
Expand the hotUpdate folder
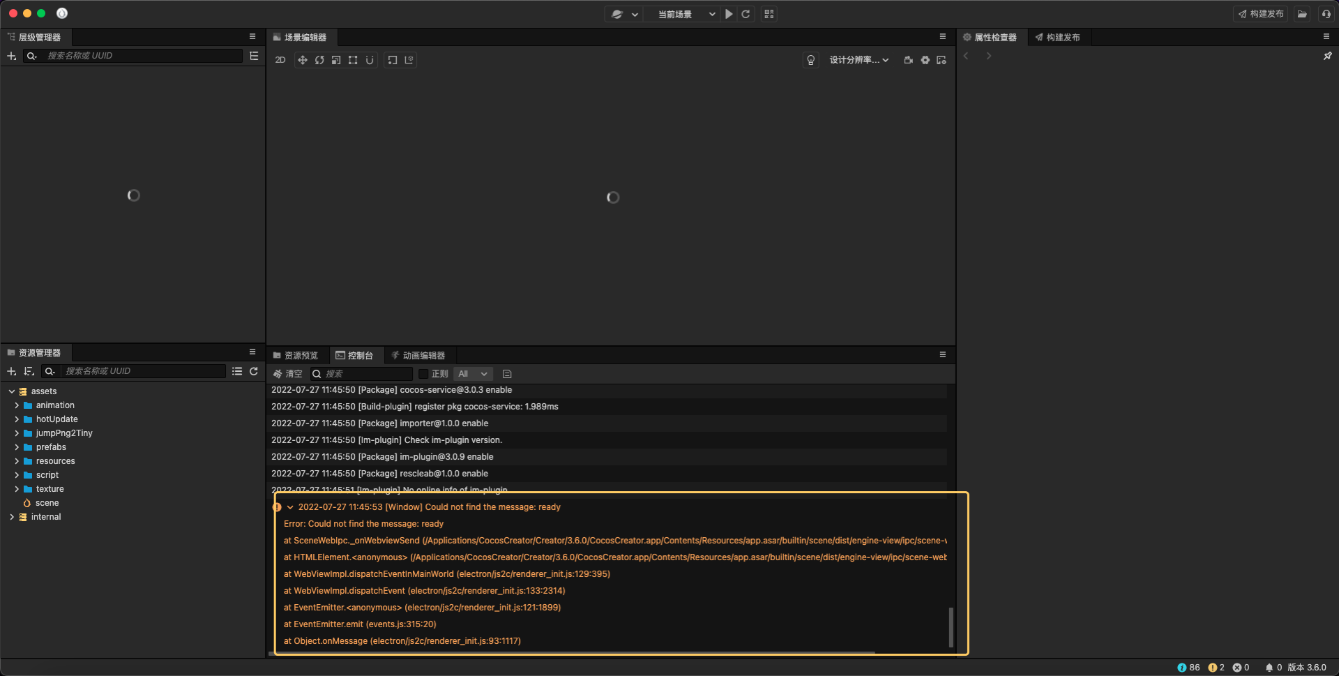click(17, 419)
